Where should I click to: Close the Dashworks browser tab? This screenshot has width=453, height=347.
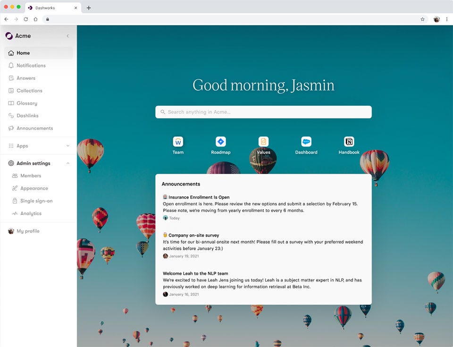[x=75, y=8]
